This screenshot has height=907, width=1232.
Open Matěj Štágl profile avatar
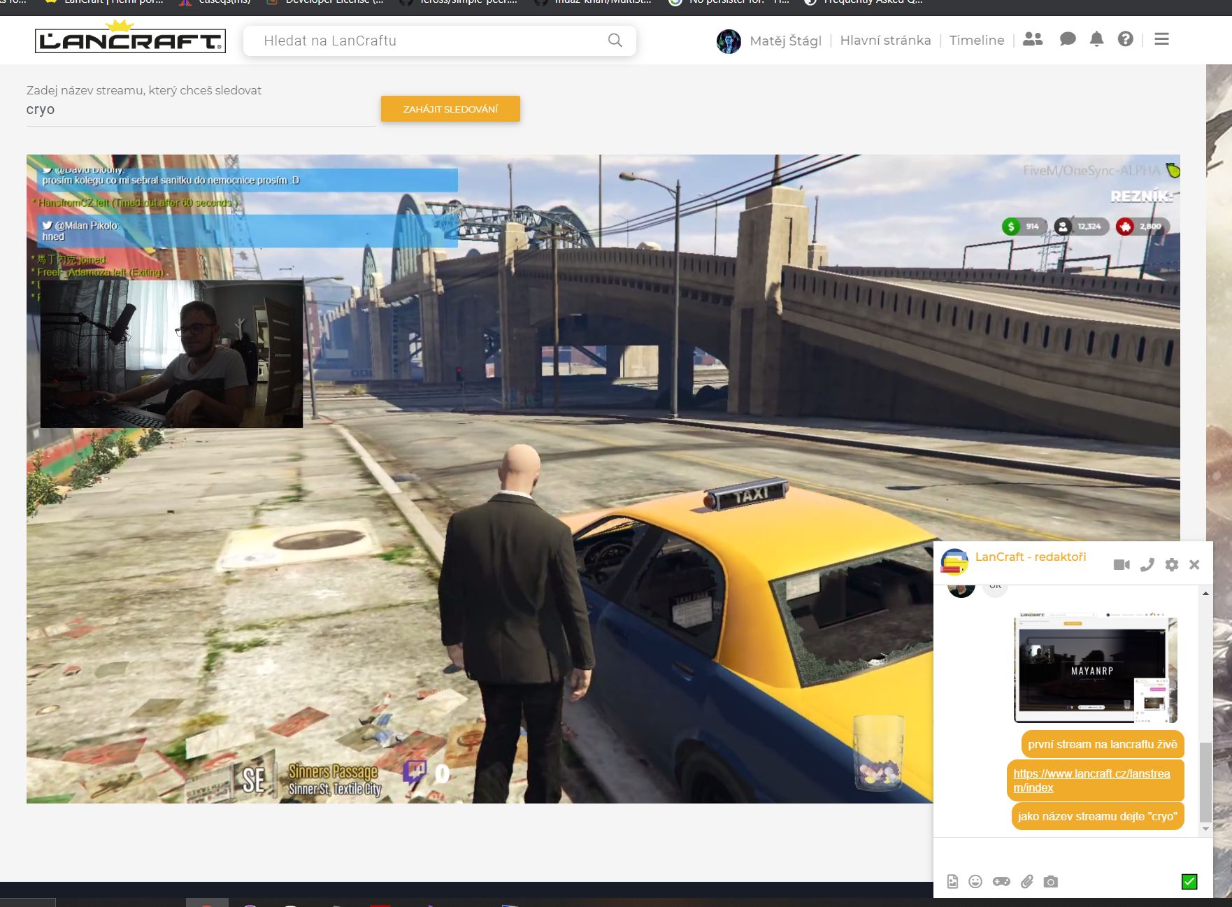pos(729,41)
